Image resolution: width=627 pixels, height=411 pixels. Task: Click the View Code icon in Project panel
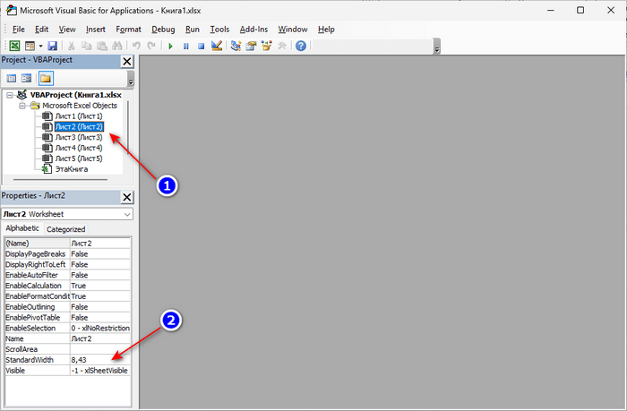click(x=12, y=79)
